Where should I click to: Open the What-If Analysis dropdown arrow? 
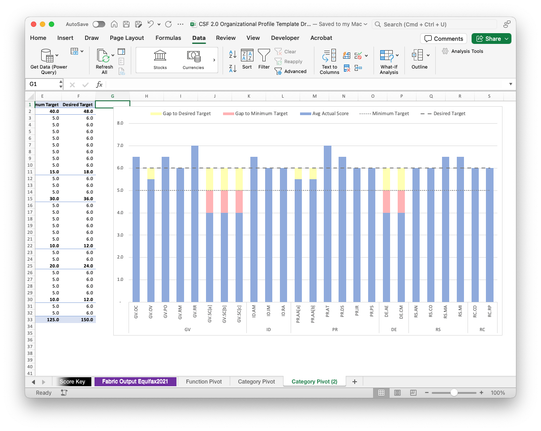click(x=397, y=56)
